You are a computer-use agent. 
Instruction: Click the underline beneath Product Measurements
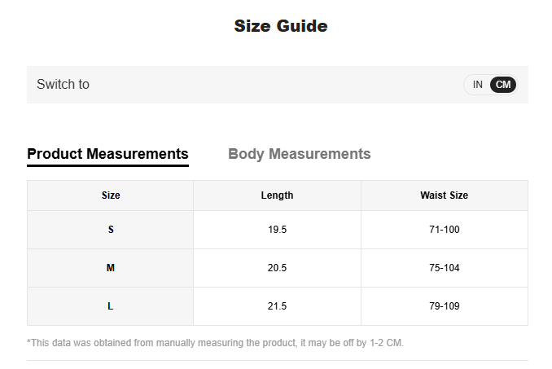pos(107,165)
